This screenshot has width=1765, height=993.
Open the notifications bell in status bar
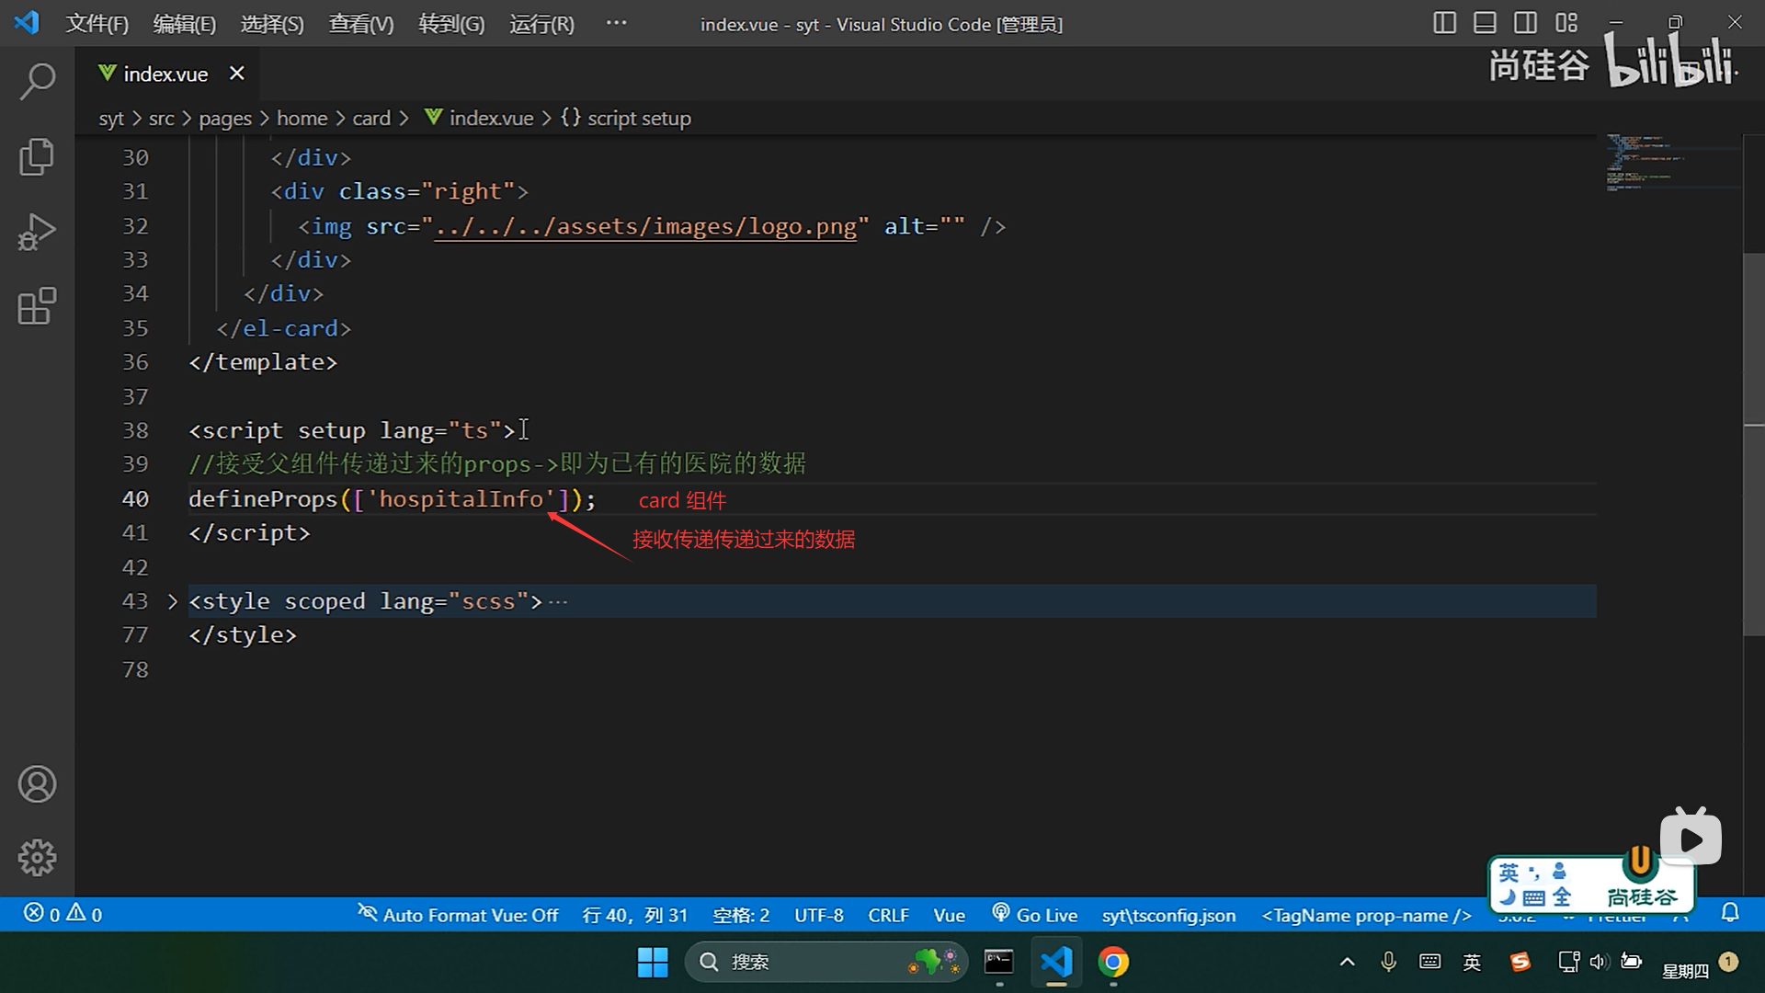click(1730, 913)
